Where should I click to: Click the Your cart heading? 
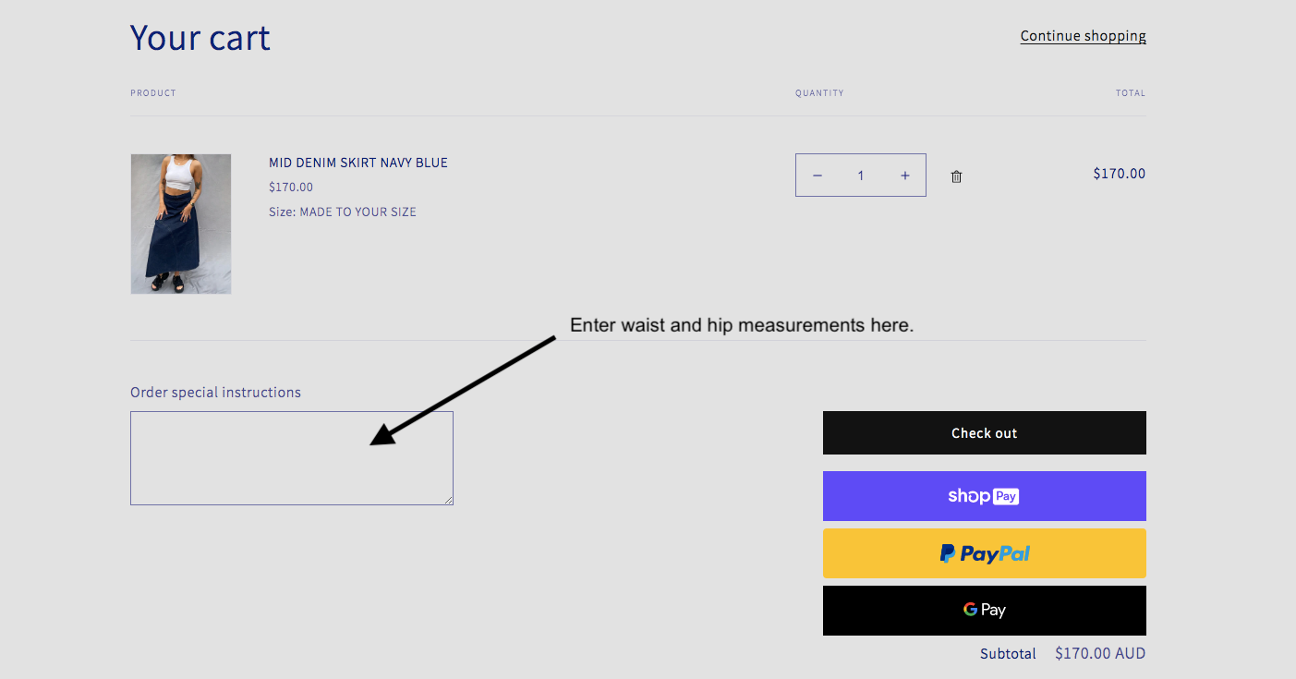click(x=200, y=38)
